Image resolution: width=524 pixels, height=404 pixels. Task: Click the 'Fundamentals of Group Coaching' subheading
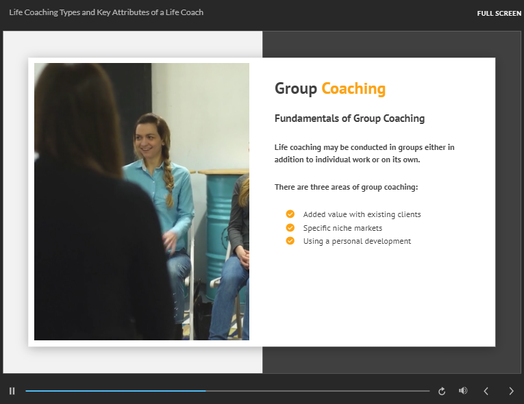(349, 118)
